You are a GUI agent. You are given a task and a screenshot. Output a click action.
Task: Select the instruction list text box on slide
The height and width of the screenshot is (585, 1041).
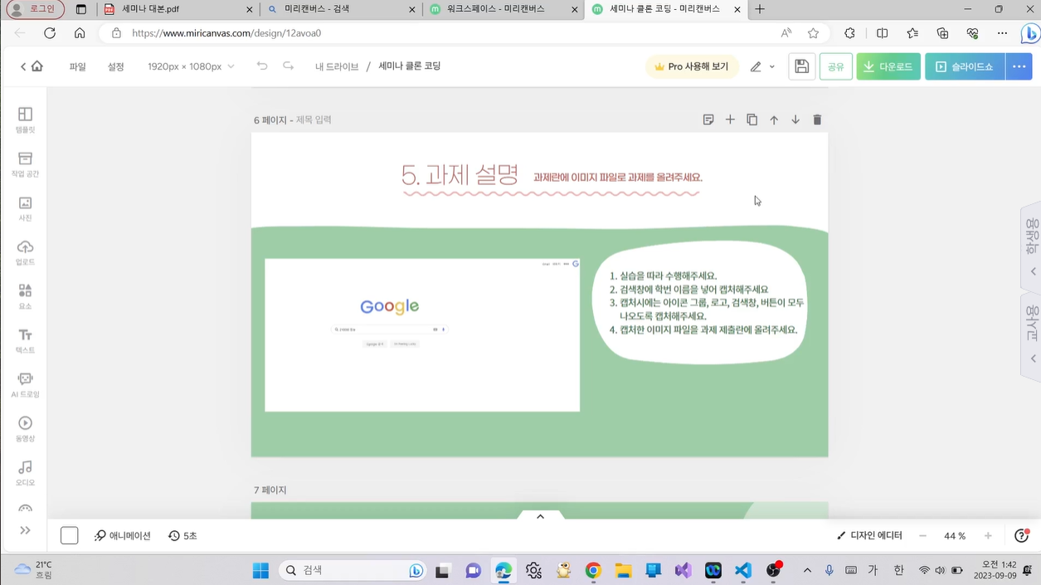[706, 302]
